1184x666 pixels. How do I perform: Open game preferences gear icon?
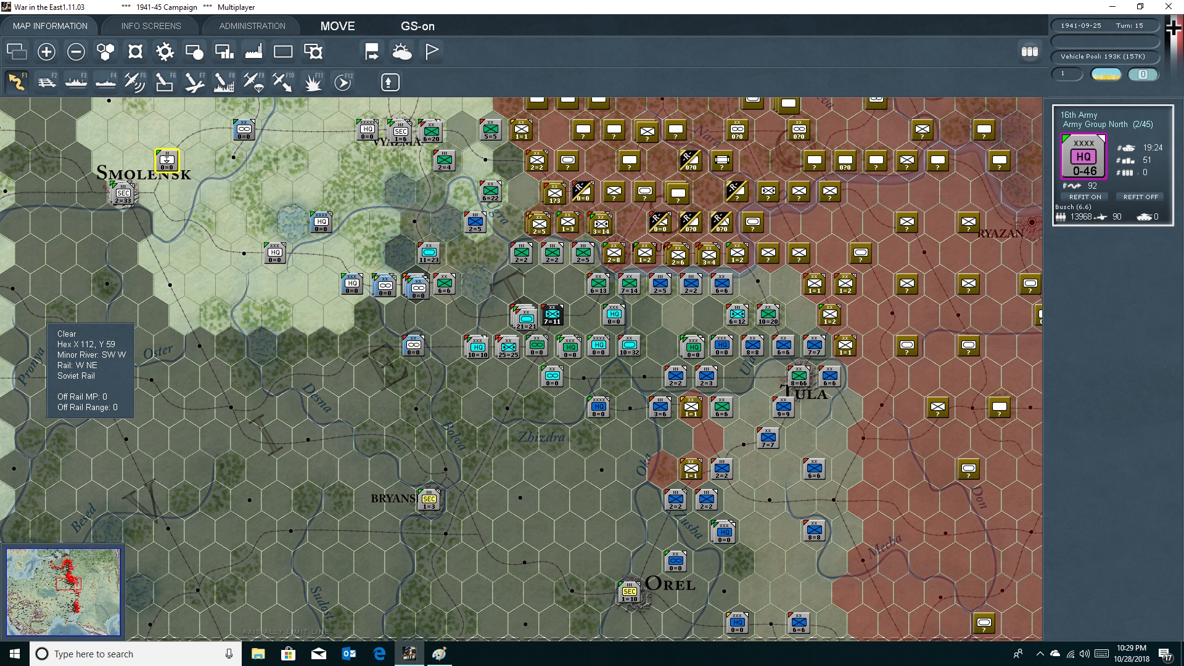(165, 52)
